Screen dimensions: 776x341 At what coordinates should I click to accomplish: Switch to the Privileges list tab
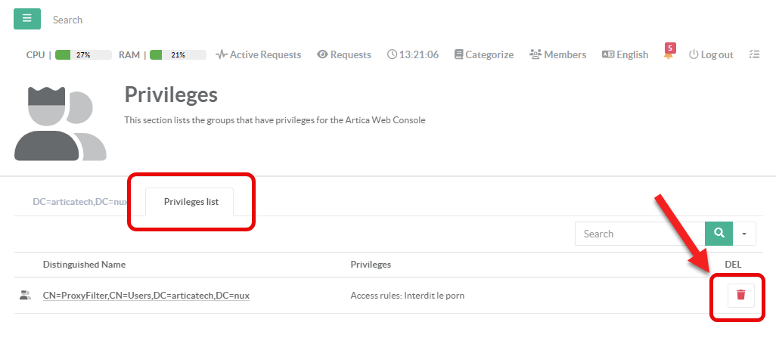coord(191,202)
